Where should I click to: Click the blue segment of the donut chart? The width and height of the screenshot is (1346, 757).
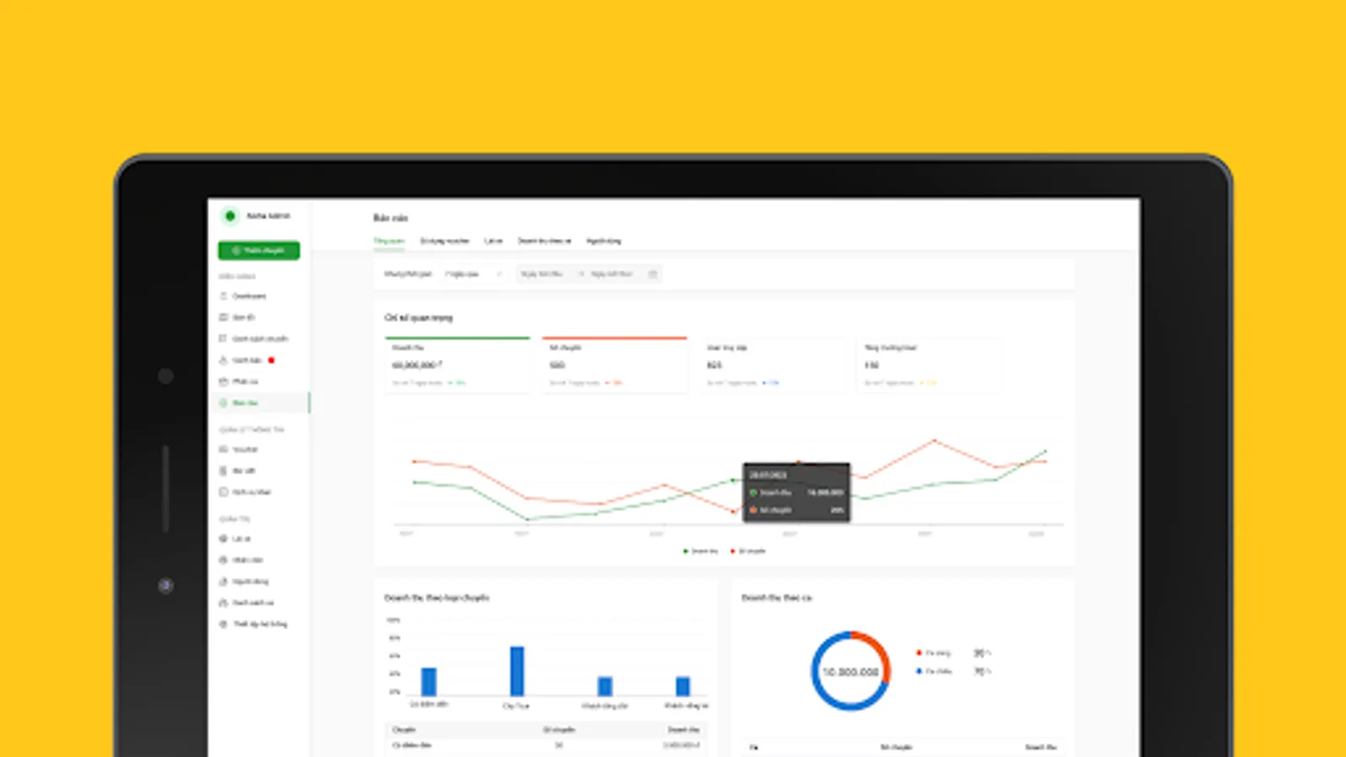[827, 690]
